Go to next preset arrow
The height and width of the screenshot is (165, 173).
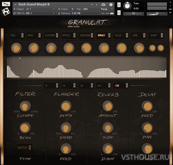(97, 4)
